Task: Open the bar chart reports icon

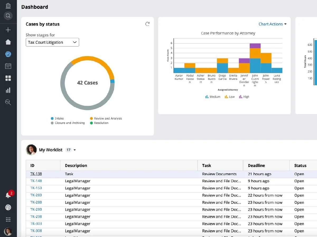Action: pos(8,90)
